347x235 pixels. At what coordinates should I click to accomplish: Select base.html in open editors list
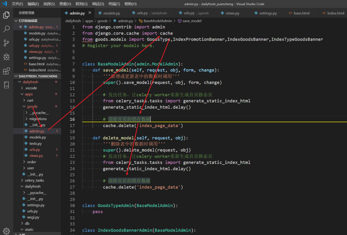tap(37, 64)
